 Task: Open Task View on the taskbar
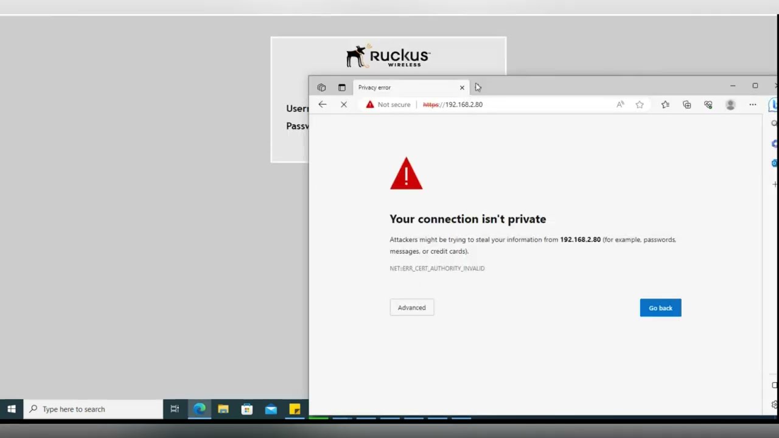(175, 409)
